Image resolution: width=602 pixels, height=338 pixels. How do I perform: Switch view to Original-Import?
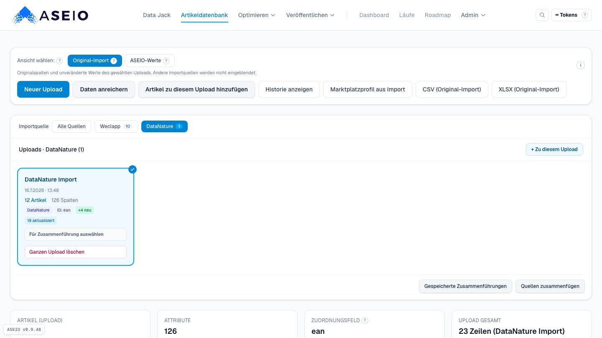(95, 61)
